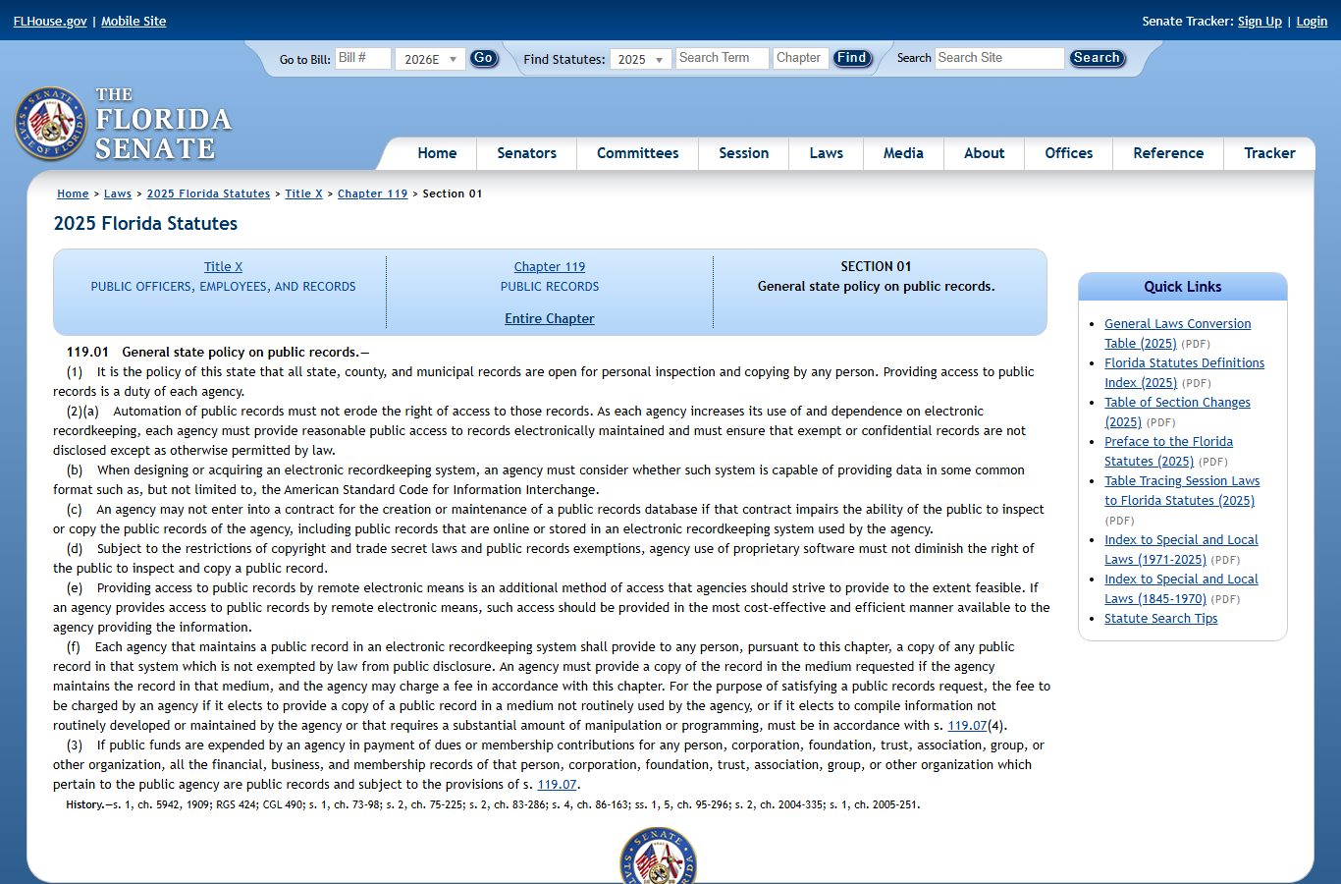Click the Home breadcrumb link
The image size is (1341, 884).
pyautogui.click(x=73, y=194)
